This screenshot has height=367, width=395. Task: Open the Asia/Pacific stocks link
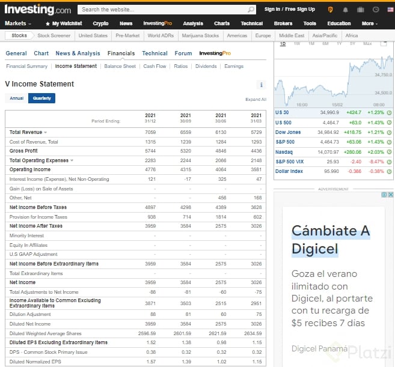(325, 35)
